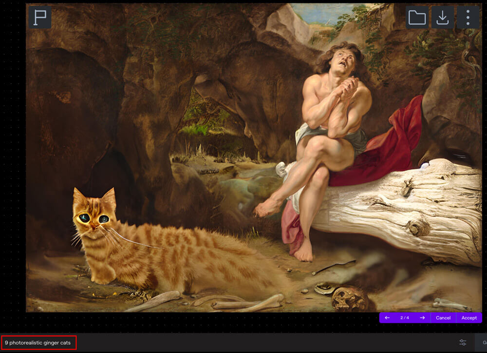The width and height of the screenshot is (487, 353).
Task: Open the generation settings sliders icon
Action: [463, 343]
